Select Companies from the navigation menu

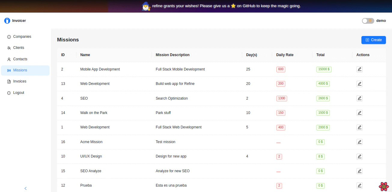pos(22,36)
